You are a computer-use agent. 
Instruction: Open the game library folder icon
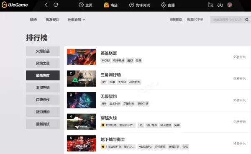coord(211,5)
